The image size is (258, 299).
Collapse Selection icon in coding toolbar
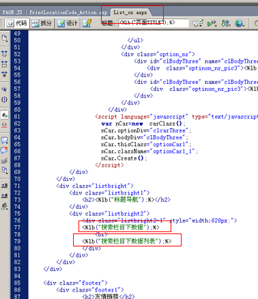click(x=5, y=64)
